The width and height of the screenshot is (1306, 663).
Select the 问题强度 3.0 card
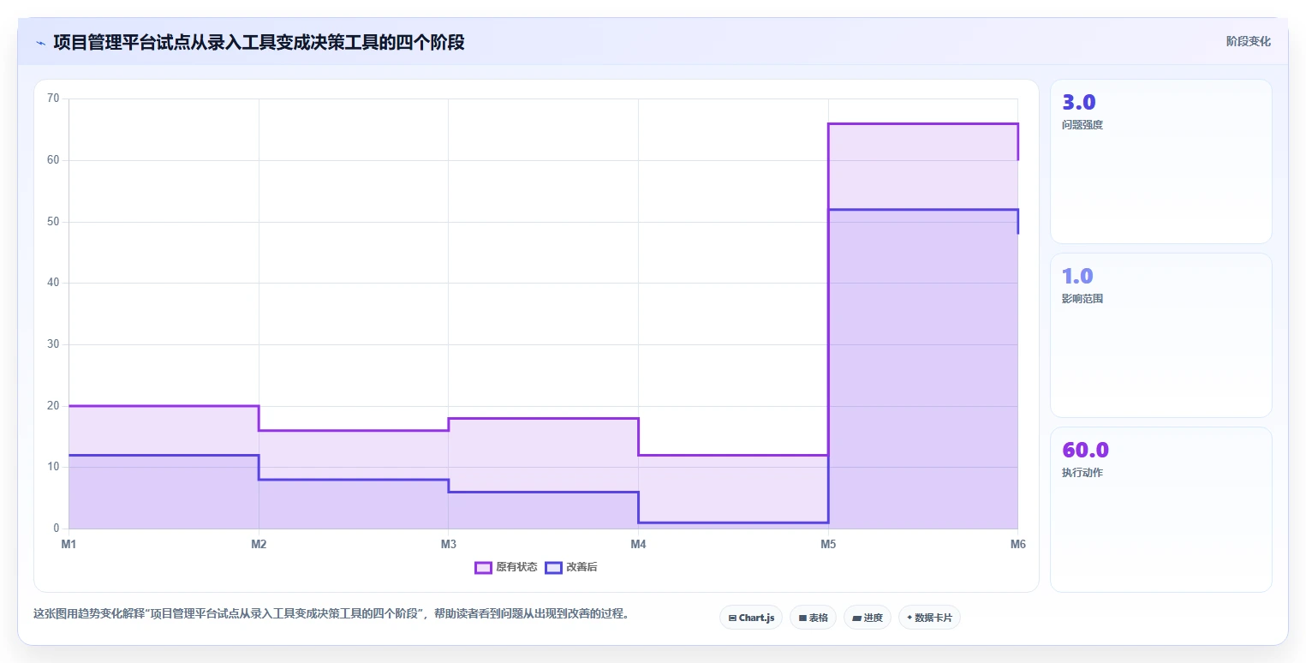point(1161,162)
